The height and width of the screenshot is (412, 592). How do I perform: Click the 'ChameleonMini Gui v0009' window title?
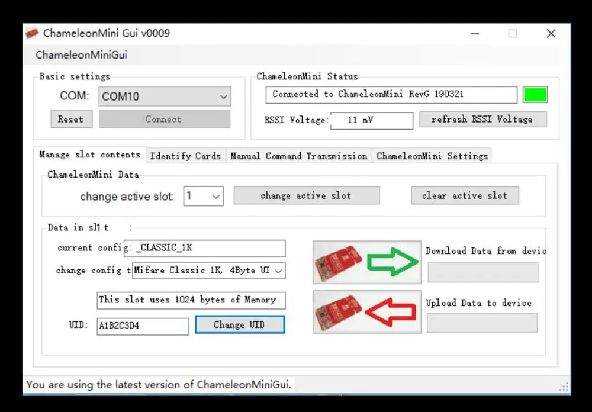point(107,33)
